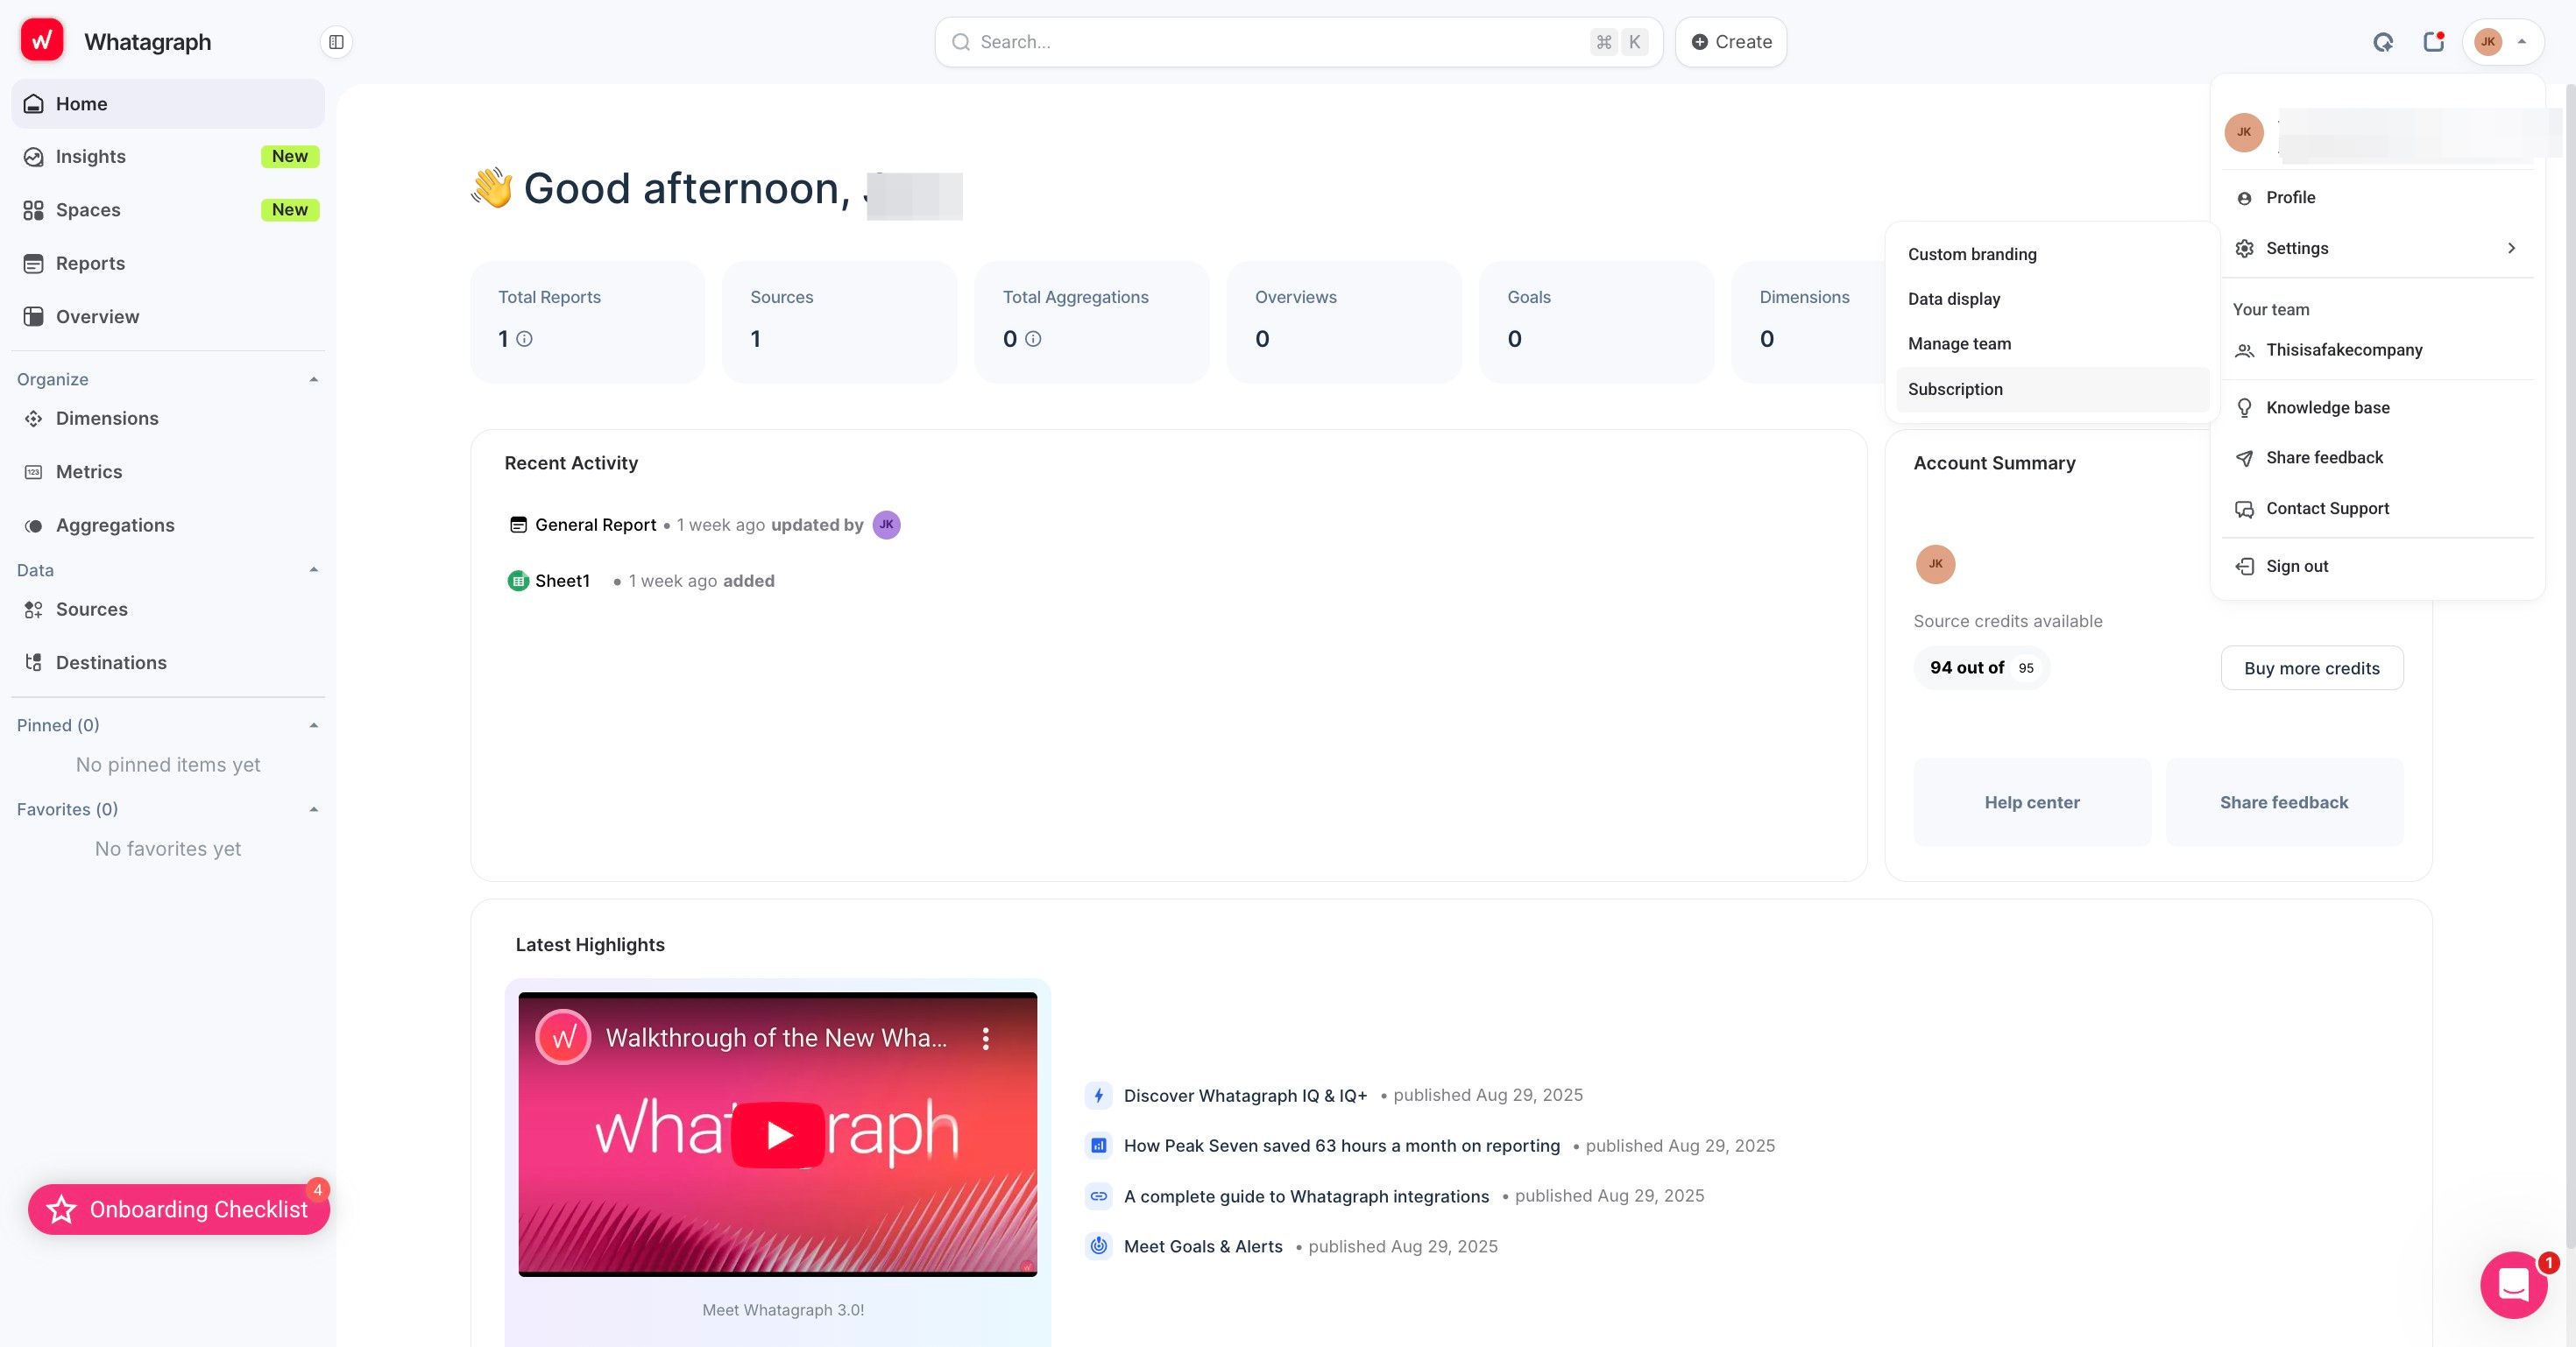Open the notifications icon with red dot
Screen dimensions: 2576x1347
coord(2433,42)
